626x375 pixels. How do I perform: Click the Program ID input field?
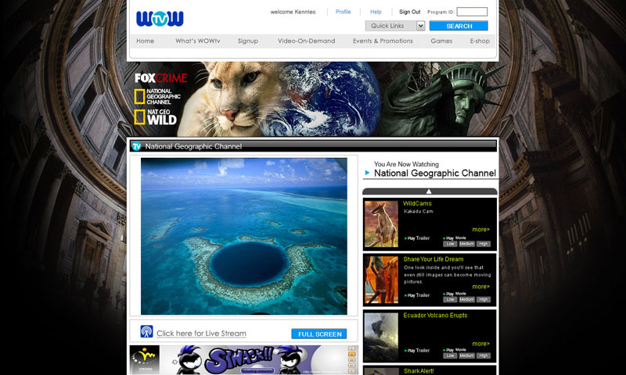[472, 12]
